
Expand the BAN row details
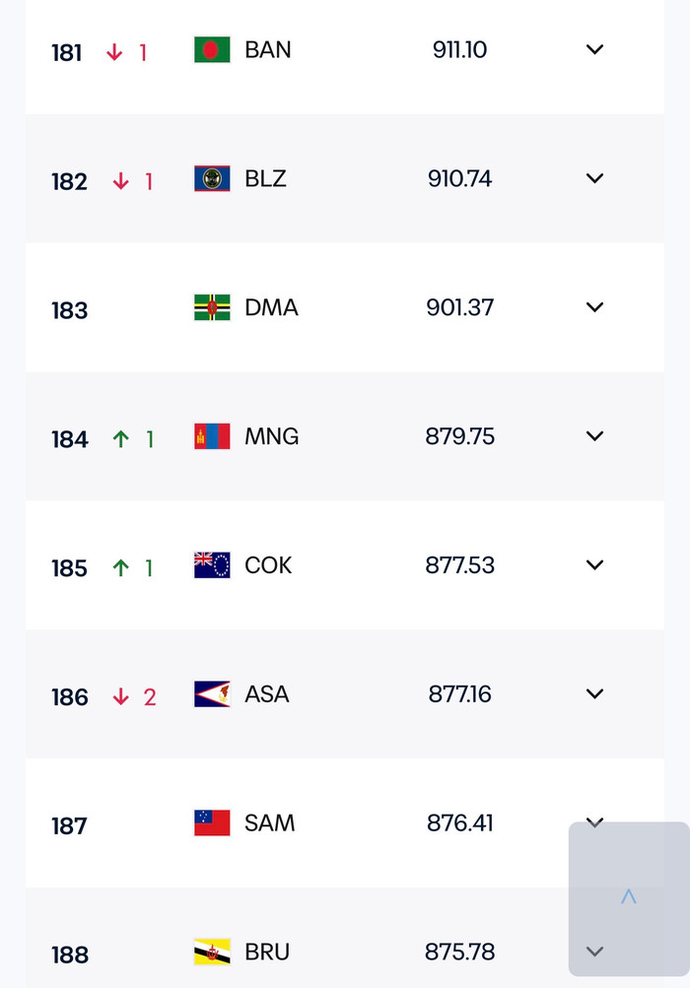tap(594, 50)
